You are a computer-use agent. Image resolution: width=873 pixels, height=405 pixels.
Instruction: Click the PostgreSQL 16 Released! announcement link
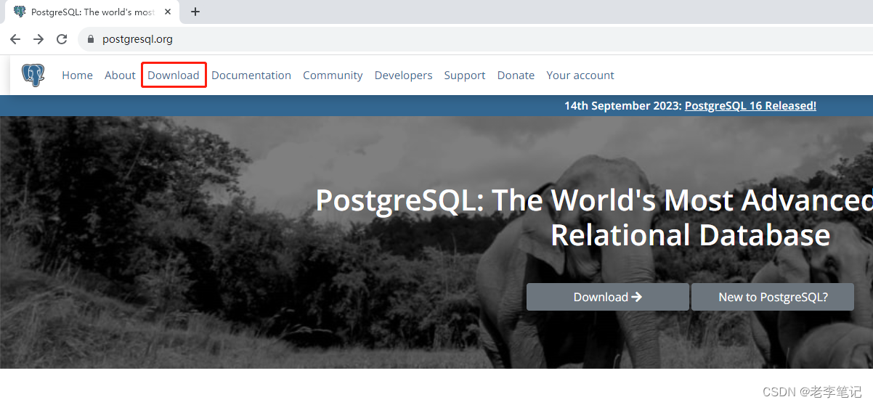(x=750, y=106)
